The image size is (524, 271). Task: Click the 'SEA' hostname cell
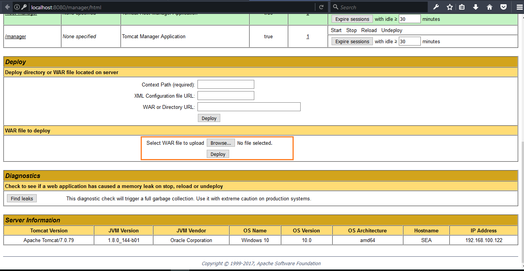point(426,240)
